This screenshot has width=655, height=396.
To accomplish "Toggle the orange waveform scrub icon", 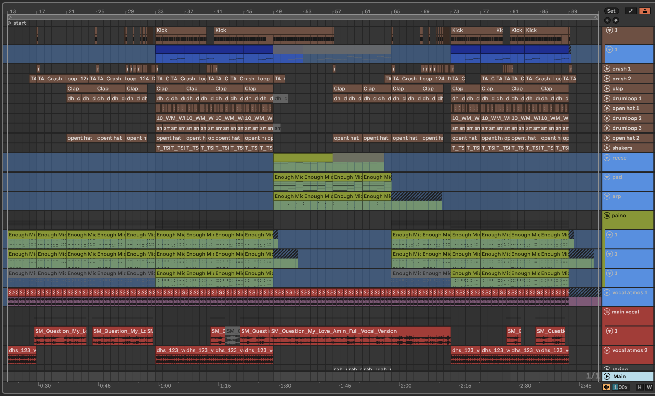I will [606, 387].
